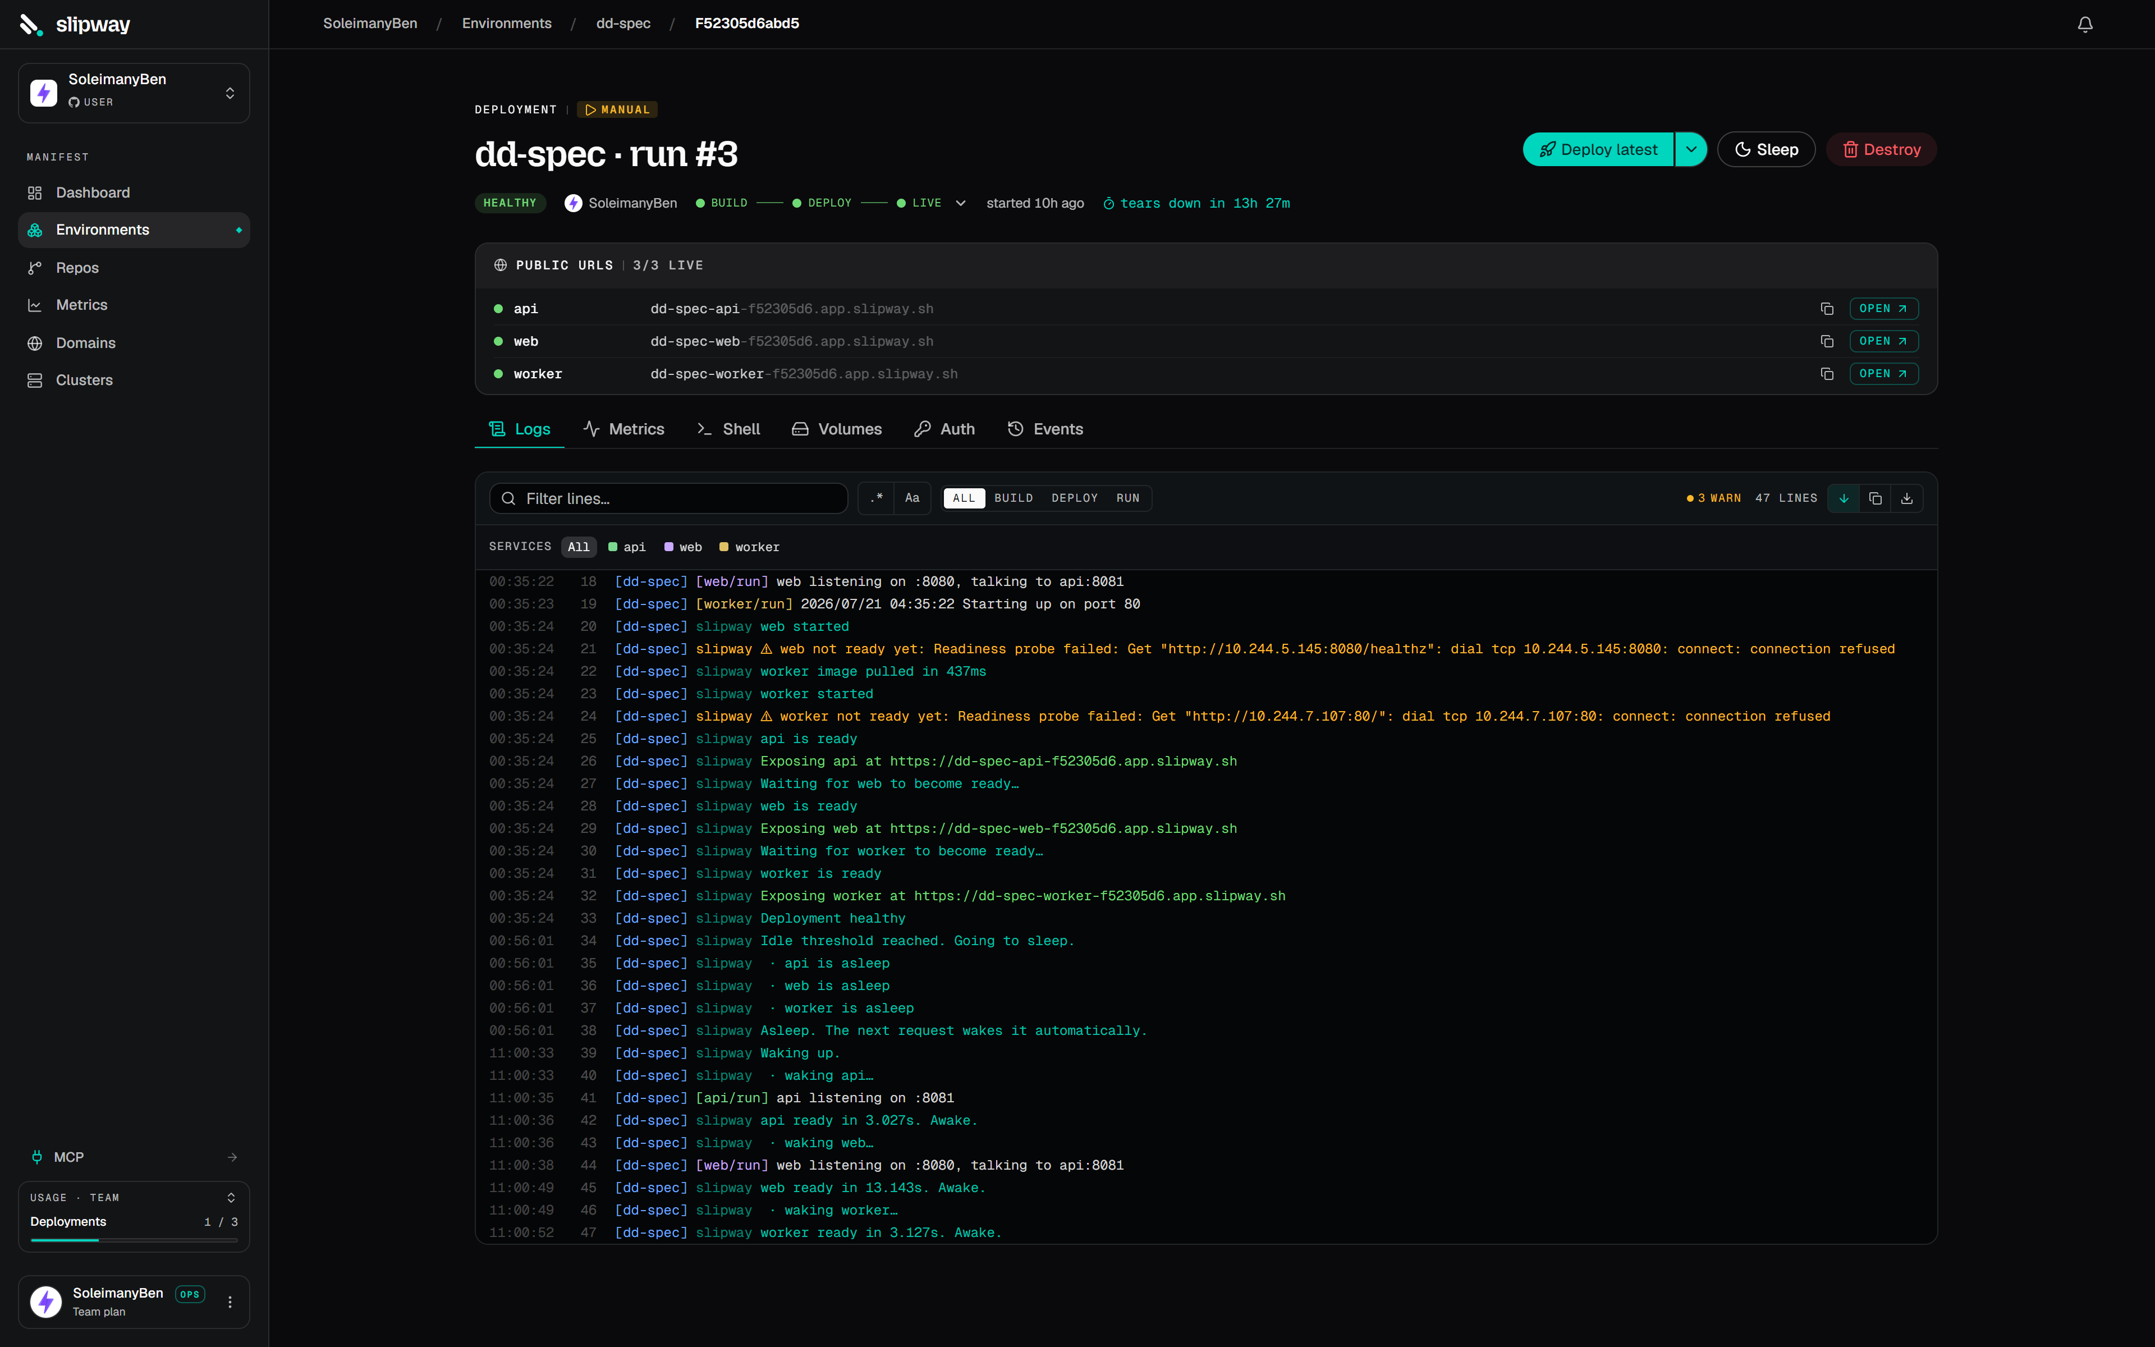Expand the BUILD DEPLOY LIVE pipeline chevron
This screenshot has width=2155, height=1347.
(x=961, y=203)
